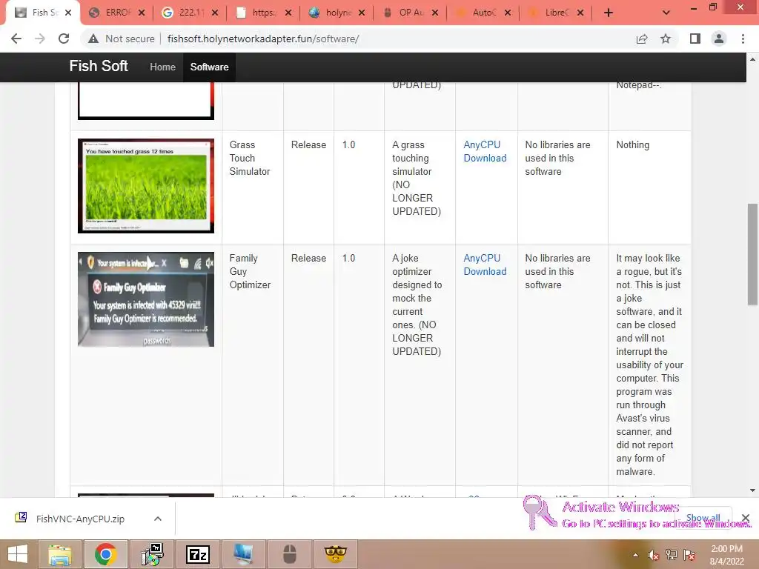Click the Fish Soft brand logo
The width and height of the screenshot is (759, 569).
[99, 66]
